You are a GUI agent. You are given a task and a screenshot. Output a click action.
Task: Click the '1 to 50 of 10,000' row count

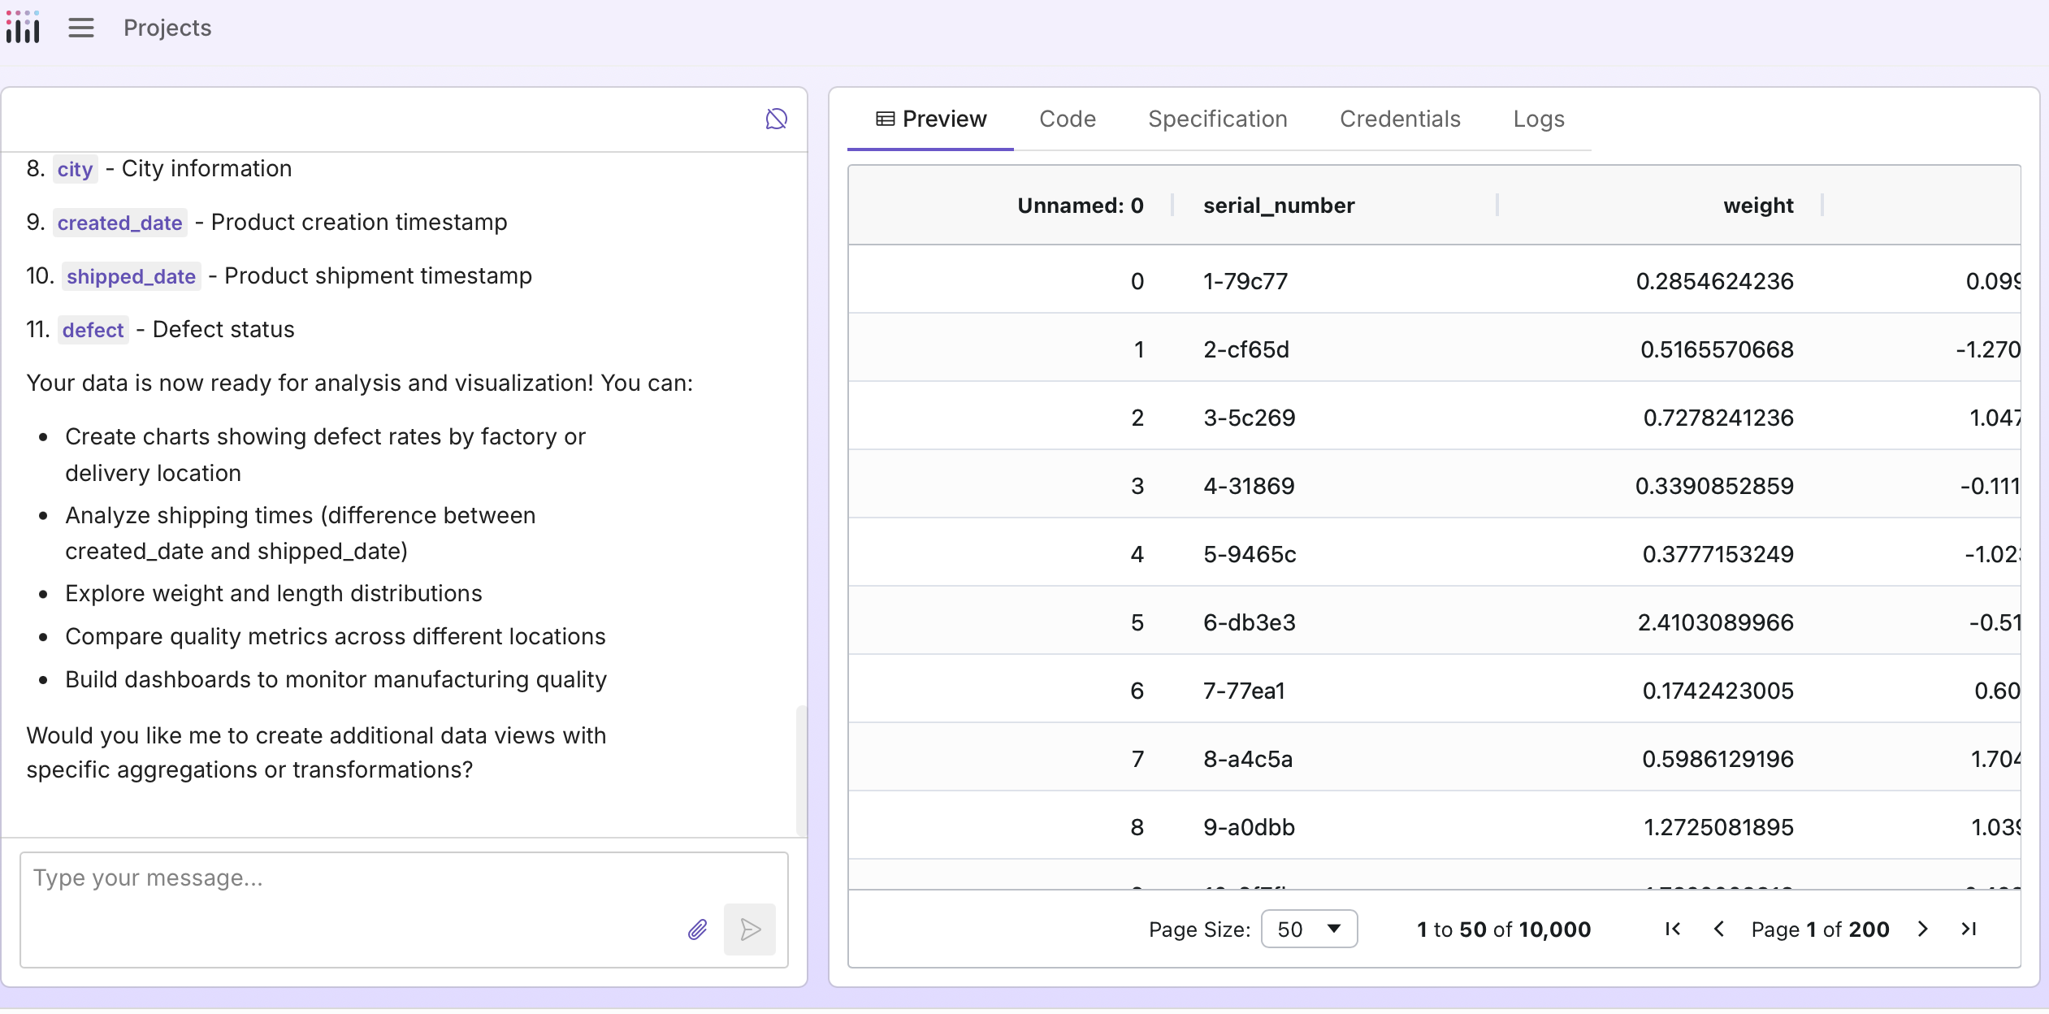tap(1504, 929)
